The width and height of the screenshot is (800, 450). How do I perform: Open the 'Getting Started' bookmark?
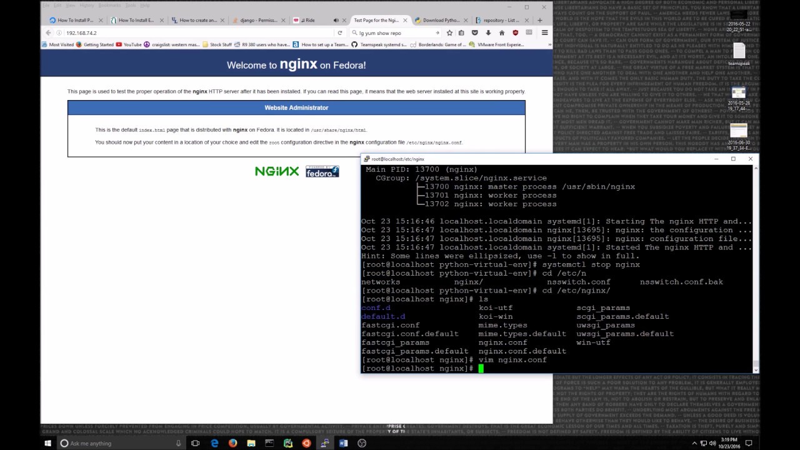click(94, 44)
